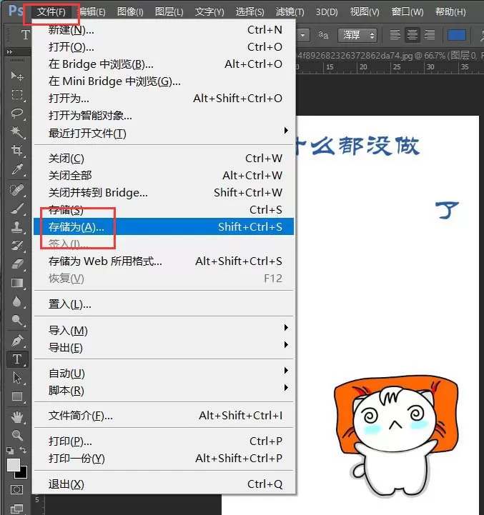This screenshot has height=515, width=484.
Task: Expand 自动(U) submenu
Action: 164,373
